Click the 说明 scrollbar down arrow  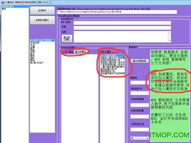coord(169,41)
